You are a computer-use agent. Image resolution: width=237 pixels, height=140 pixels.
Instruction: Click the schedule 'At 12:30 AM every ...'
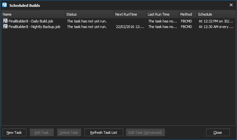pos(216,27)
